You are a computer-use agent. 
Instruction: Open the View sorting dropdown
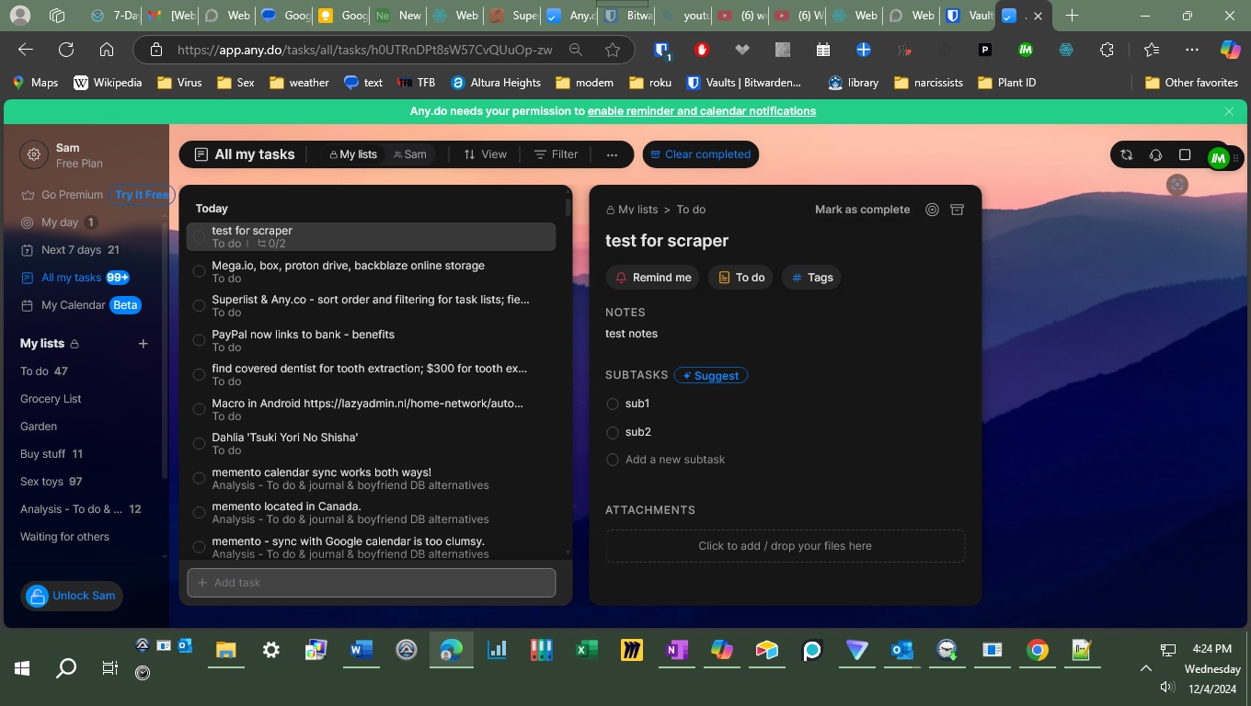(485, 154)
